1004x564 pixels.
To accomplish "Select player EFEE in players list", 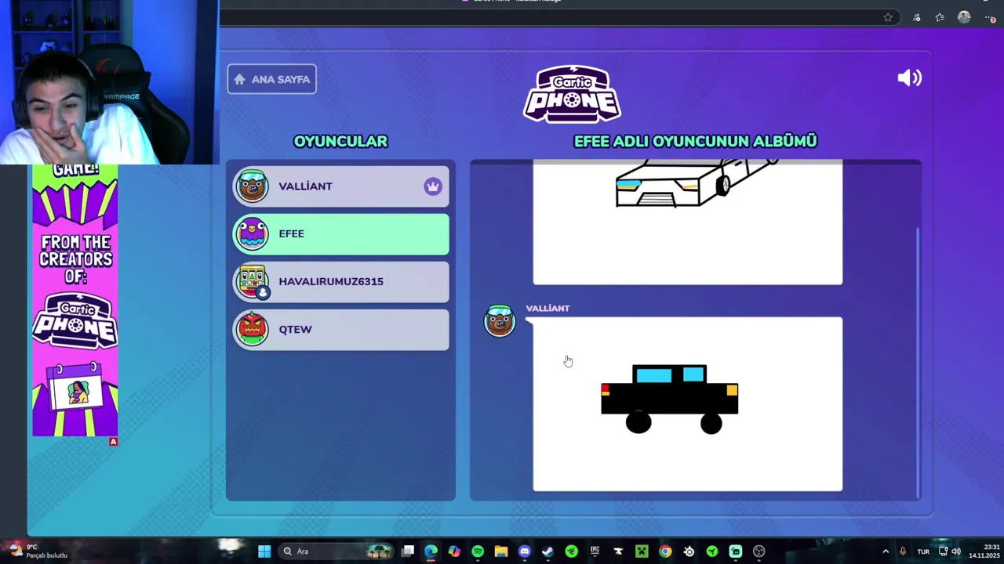I will pyautogui.click(x=341, y=233).
